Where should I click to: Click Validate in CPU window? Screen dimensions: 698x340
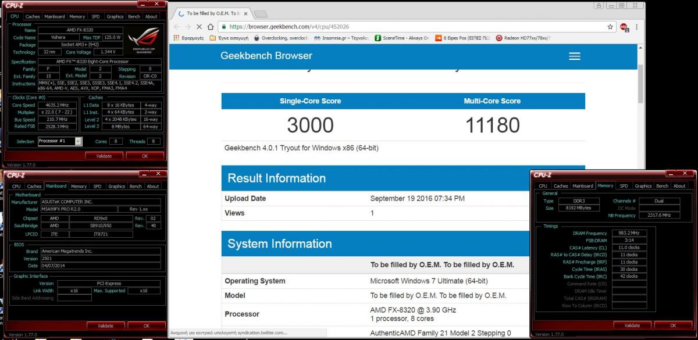tap(104, 156)
